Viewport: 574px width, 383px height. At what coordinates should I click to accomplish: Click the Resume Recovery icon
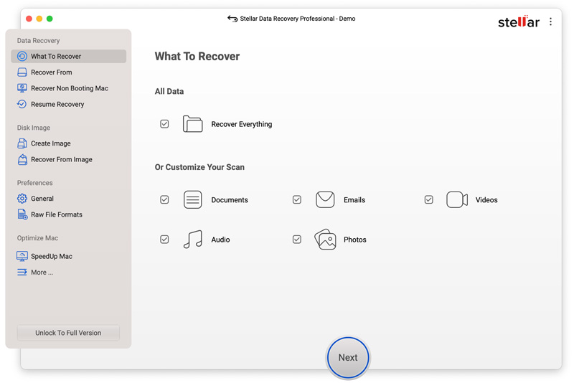point(22,104)
